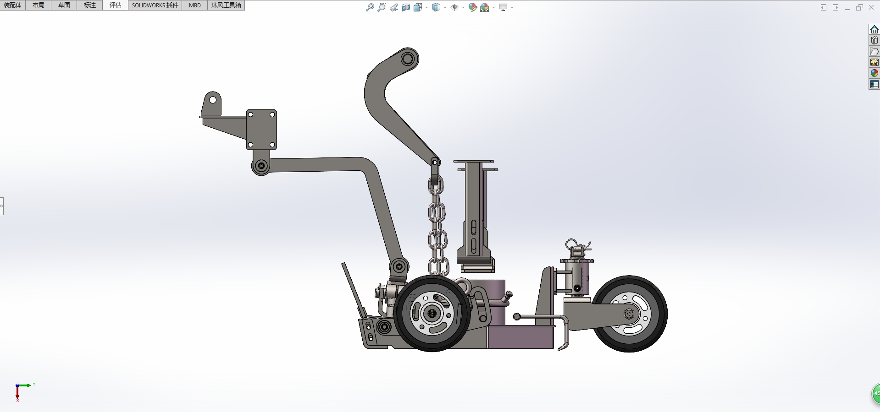This screenshot has width=880, height=412.
Task: Click the Display Style icon
Action: pyautogui.click(x=437, y=7)
